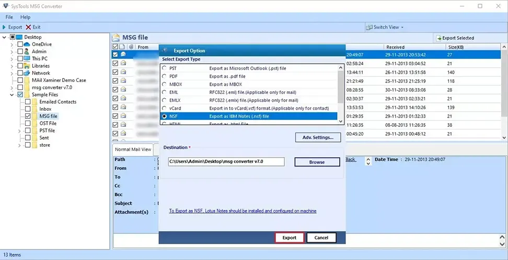This screenshot has height=260, width=508.
Task: Check the Inbox folder checkbox
Action: [28, 109]
